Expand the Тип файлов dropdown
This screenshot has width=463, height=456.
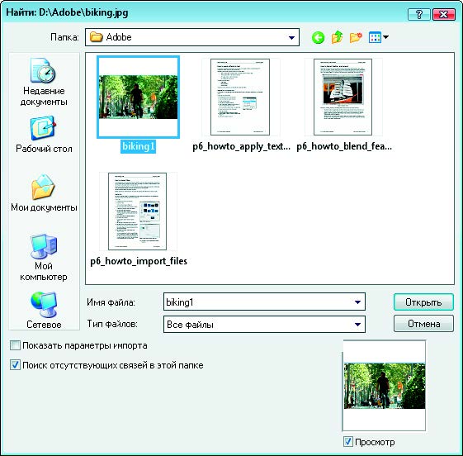tap(357, 324)
